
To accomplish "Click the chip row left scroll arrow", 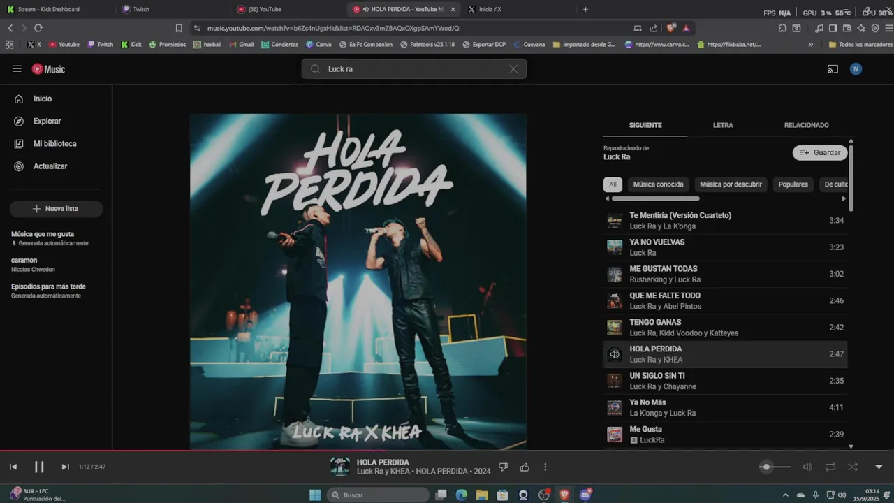I will pos(607,198).
